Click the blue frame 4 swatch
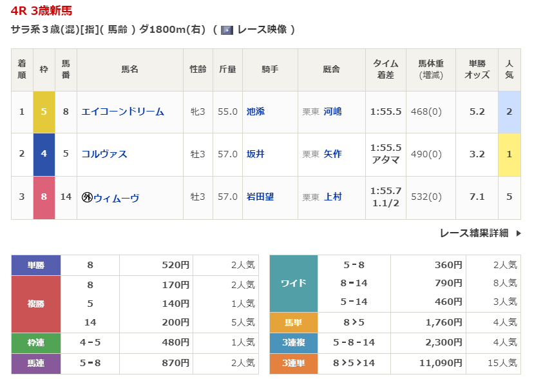 (x=44, y=154)
